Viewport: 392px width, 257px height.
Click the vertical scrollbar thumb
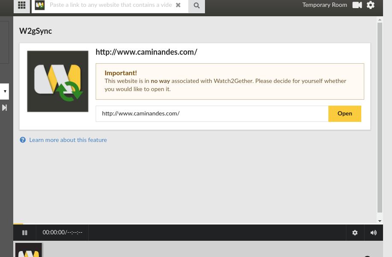(380, 117)
